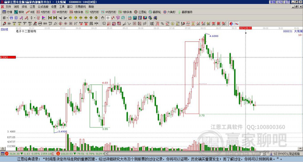
Task: Click the 论坛 forum link
Action: pos(280,2)
